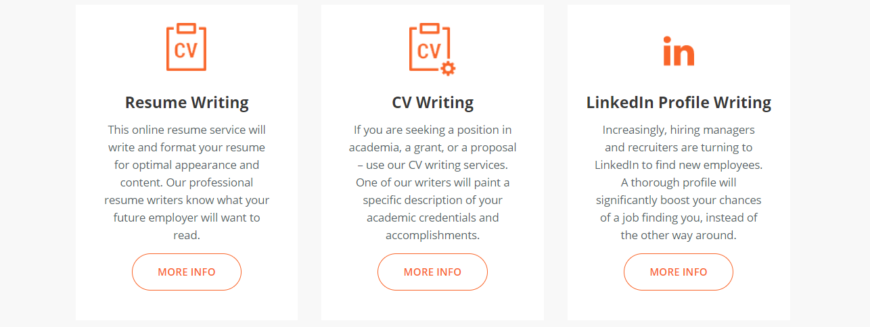
Task: Click the CV Writing clipboard icon
Action: 429,49
